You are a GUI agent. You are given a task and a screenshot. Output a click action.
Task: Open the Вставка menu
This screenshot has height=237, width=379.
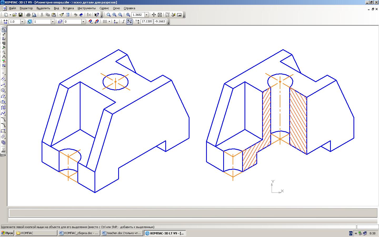[68, 8]
